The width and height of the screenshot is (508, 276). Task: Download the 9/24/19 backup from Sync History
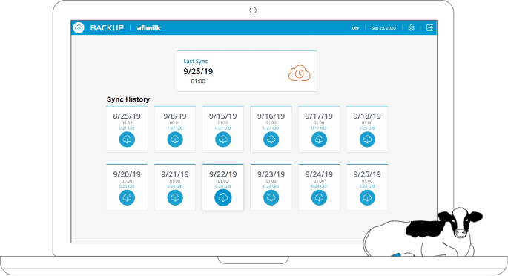click(x=319, y=197)
